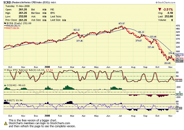Click the P/E label
This screenshot has height=130, width=184.
coord(52,9)
